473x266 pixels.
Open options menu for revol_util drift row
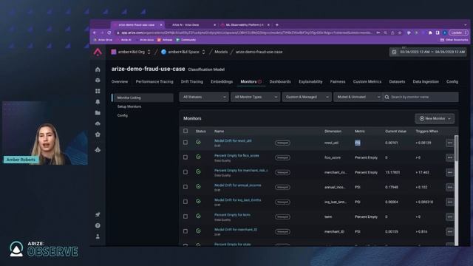[450, 143]
